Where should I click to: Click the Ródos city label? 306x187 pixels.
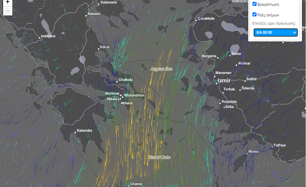pyautogui.click(x=254, y=151)
